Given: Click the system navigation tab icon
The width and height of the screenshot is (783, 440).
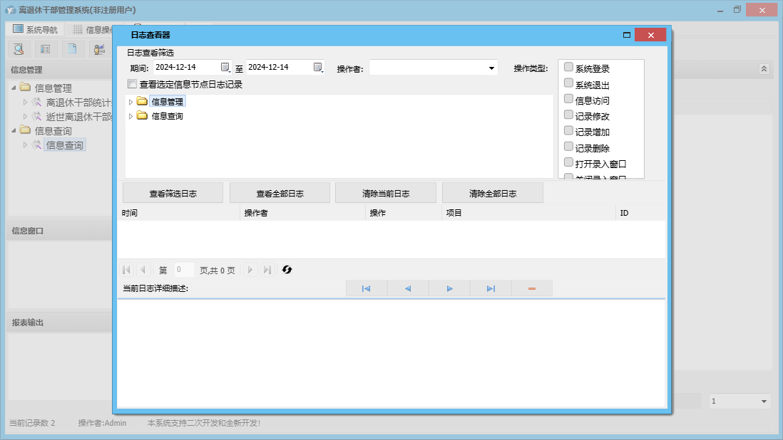Looking at the screenshot, I should coord(18,29).
